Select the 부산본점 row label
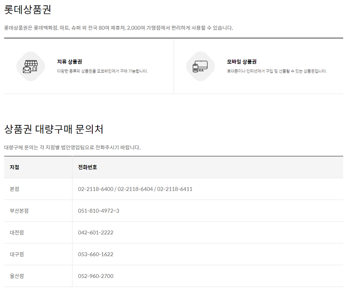This screenshot has height=292, width=348. click(x=19, y=211)
